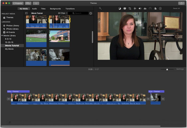Select the two workers clip thumbnail

point(36,57)
